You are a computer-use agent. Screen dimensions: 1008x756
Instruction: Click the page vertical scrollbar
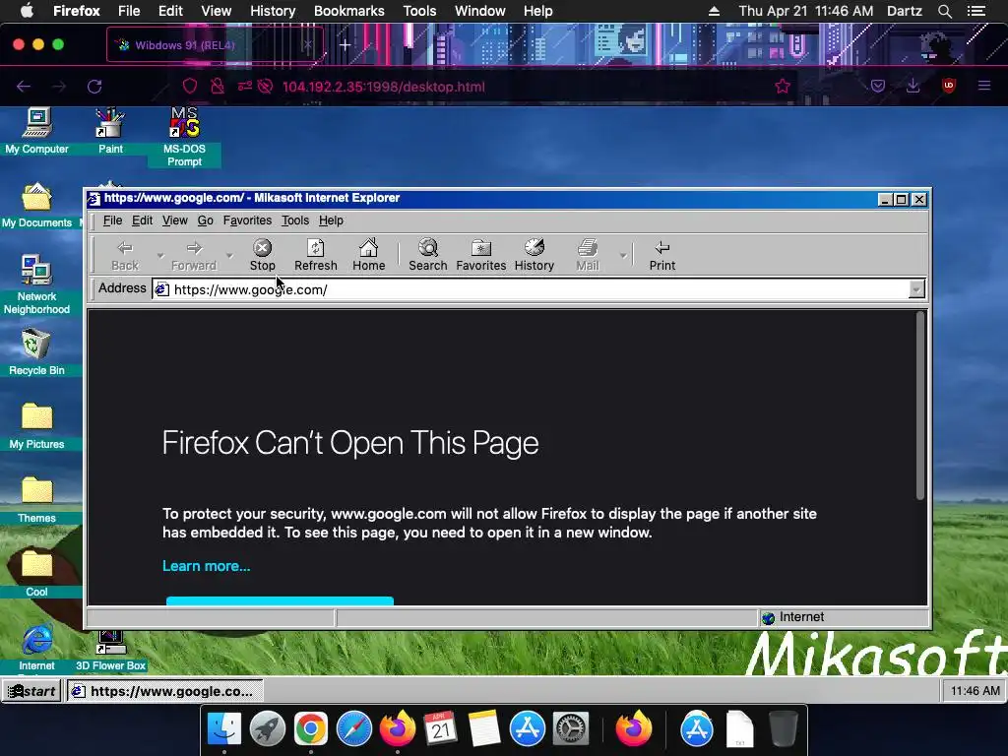pyautogui.click(x=920, y=405)
